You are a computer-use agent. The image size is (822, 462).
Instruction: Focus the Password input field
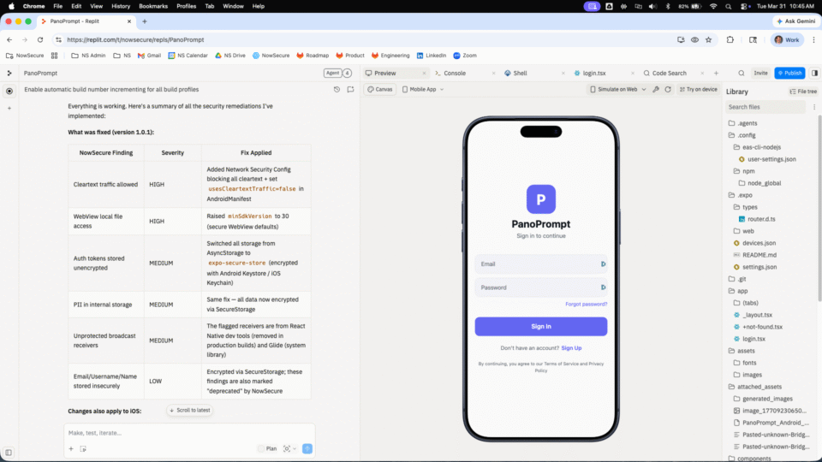tap(541, 287)
